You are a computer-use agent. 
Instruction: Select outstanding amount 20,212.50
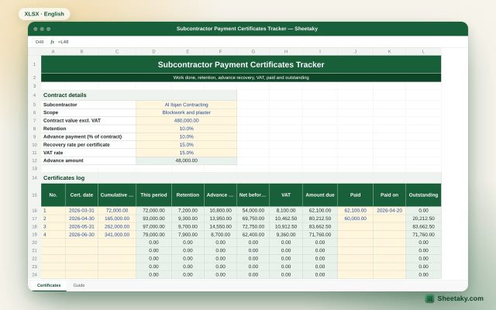pos(423,219)
